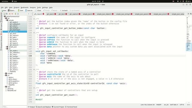Create a new document with the New icon
Viewport: 192px width, 108px height.
click(4, 10)
